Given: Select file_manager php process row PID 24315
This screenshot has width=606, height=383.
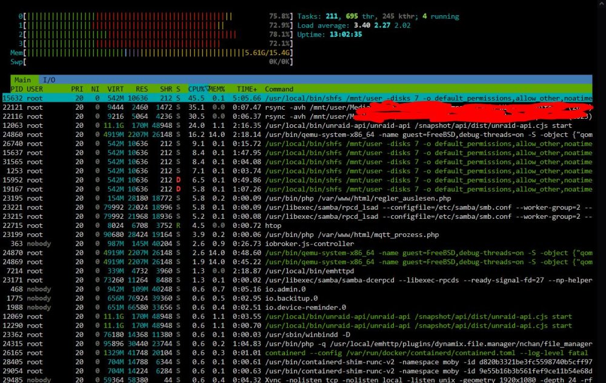Looking at the screenshot, I should click(297, 343).
